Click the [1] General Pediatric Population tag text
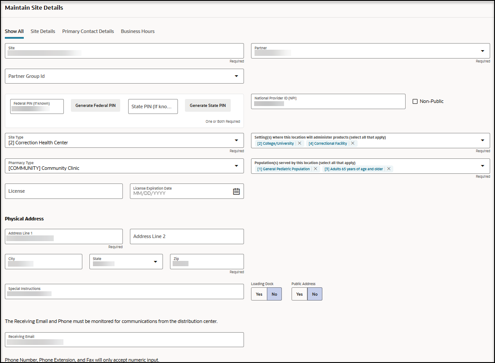 (x=283, y=169)
